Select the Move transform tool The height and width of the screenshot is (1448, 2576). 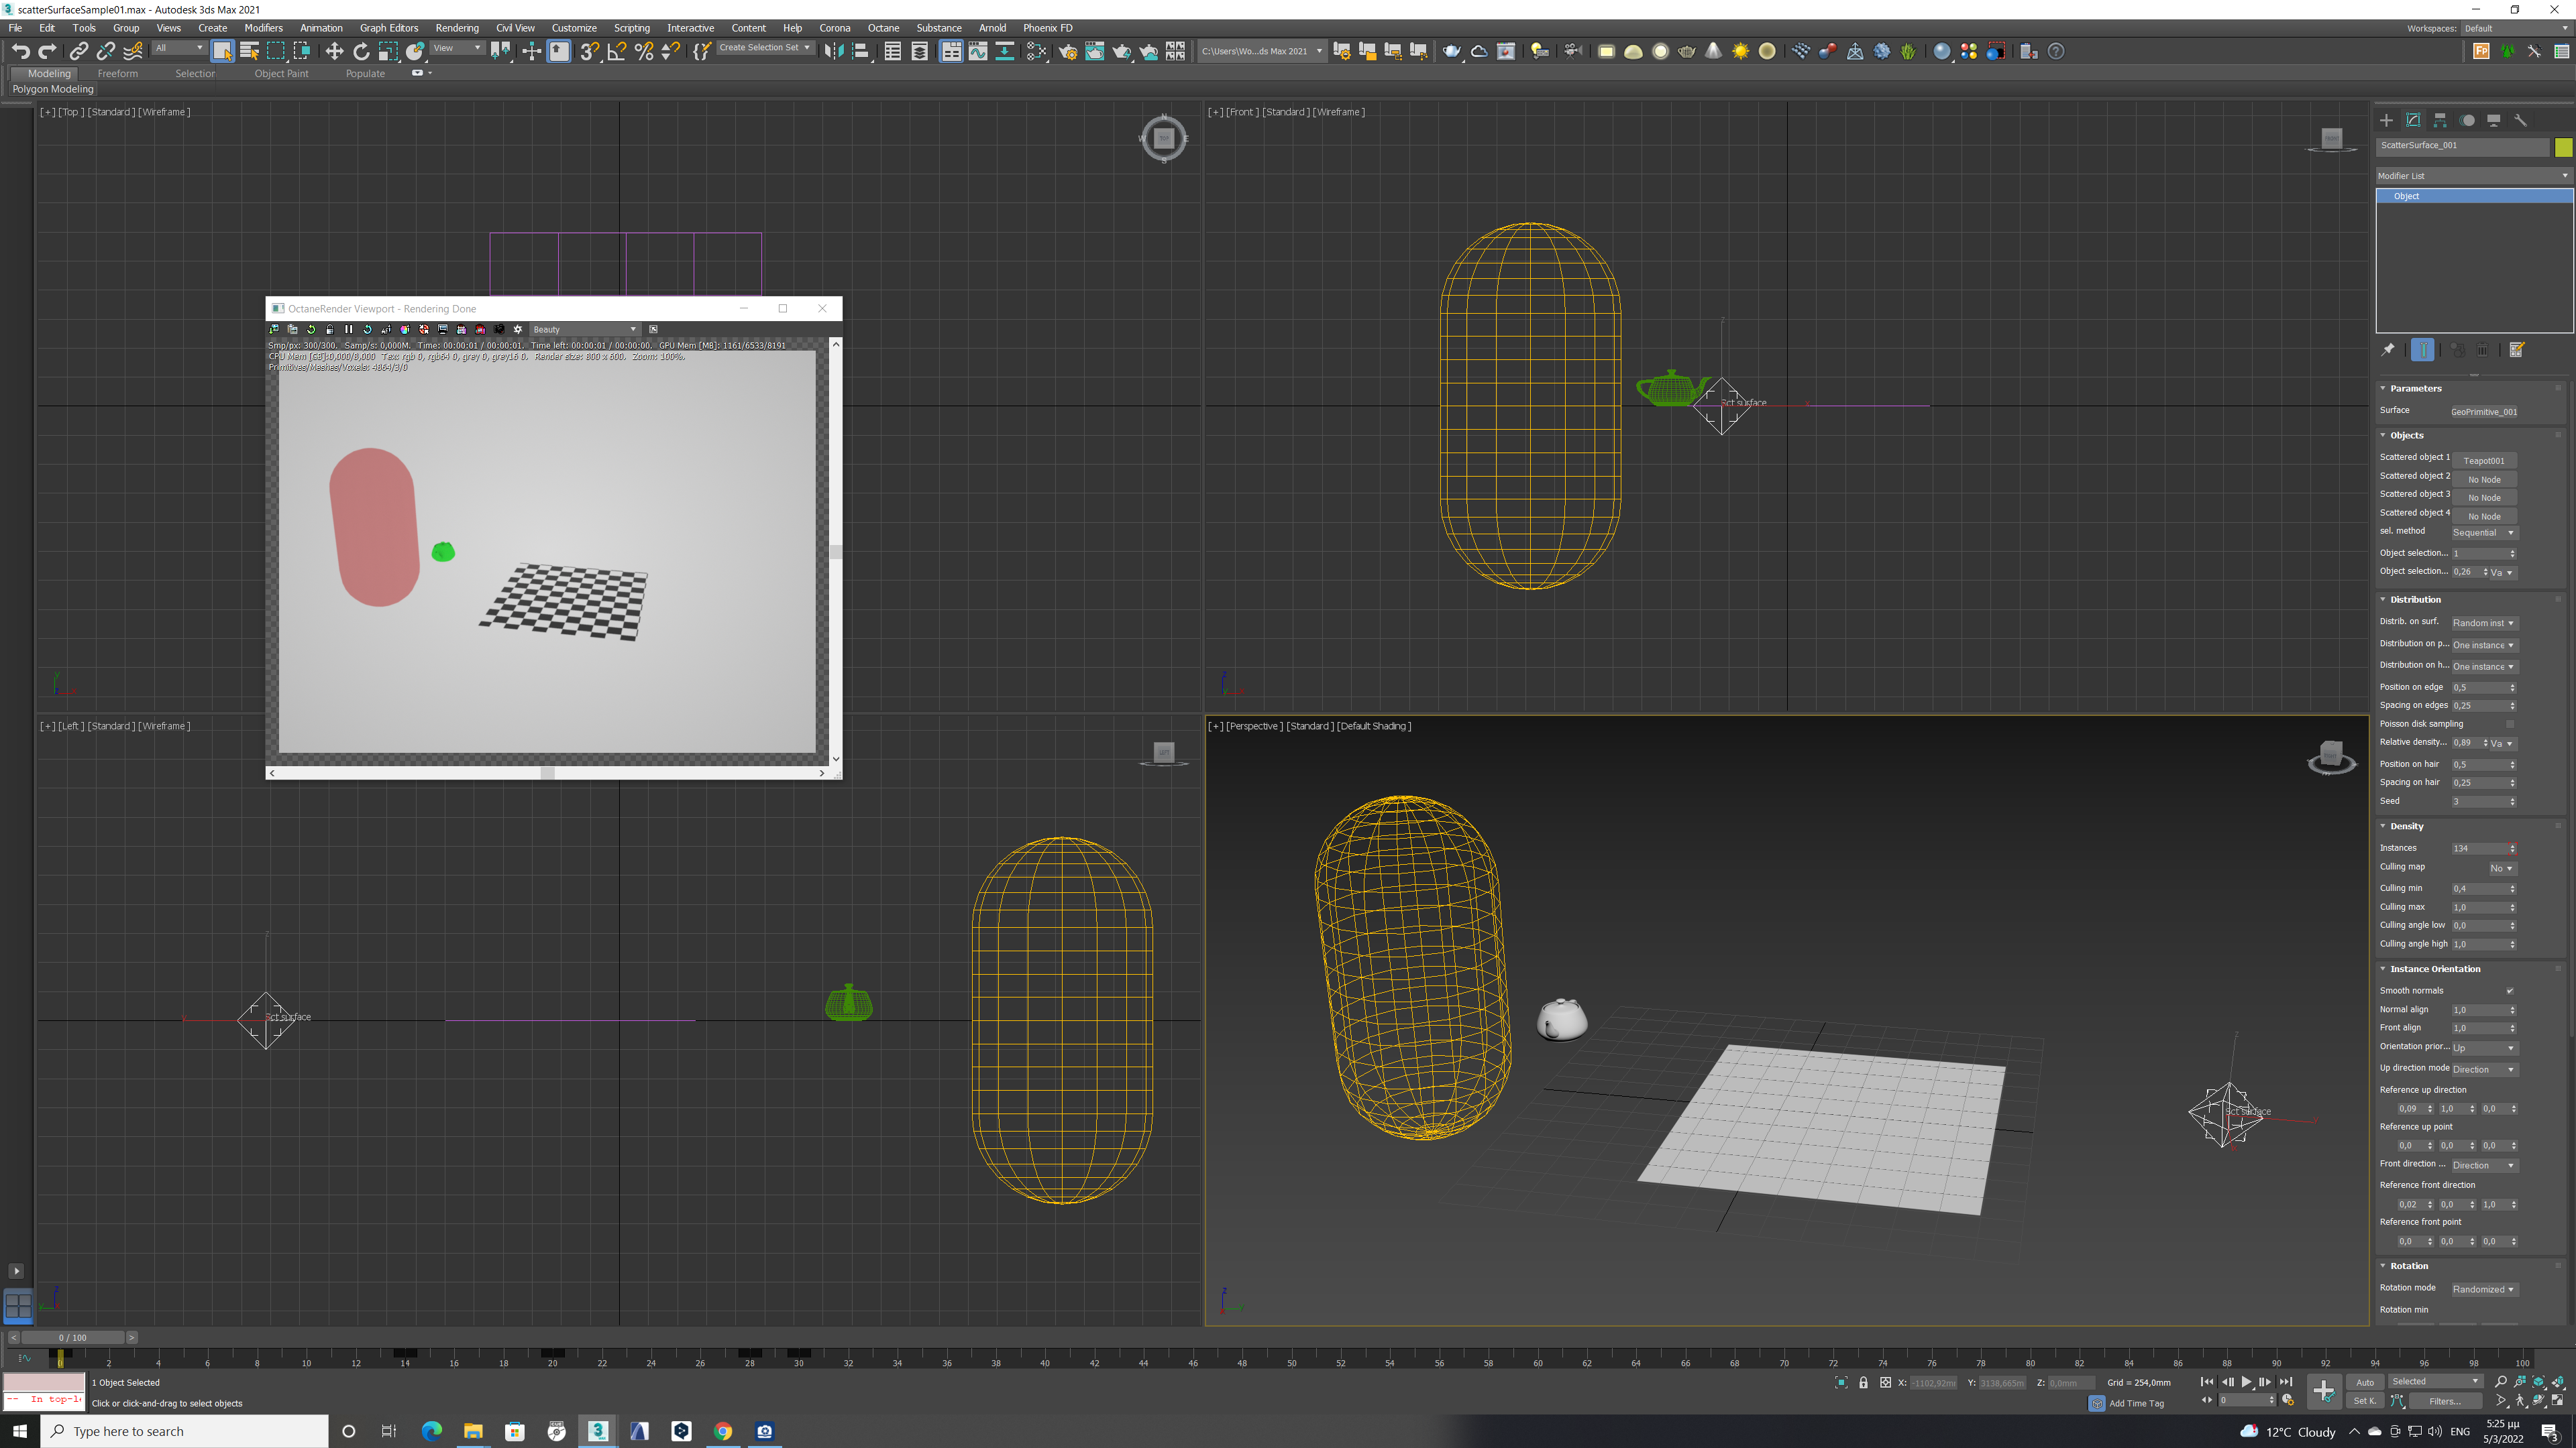click(x=334, y=52)
